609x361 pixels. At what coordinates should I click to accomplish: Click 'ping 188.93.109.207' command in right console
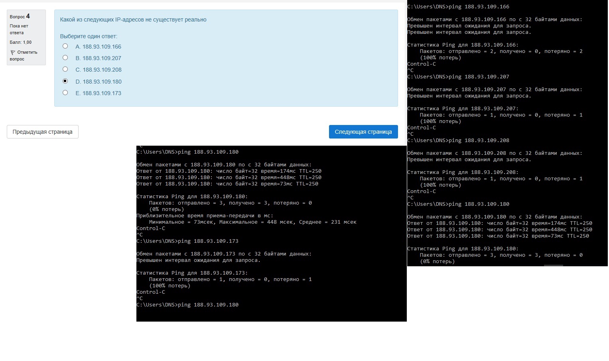479,77
